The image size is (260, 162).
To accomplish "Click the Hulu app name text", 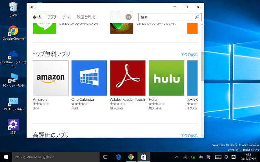I will pos(153,100).
